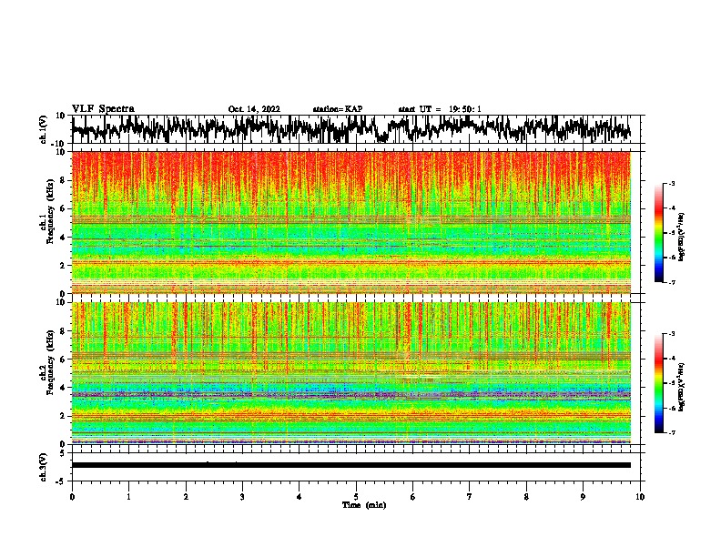Click the 'start UT = 19:50:1' text
The width and height of the screenshot is (721, 557).
439,109
